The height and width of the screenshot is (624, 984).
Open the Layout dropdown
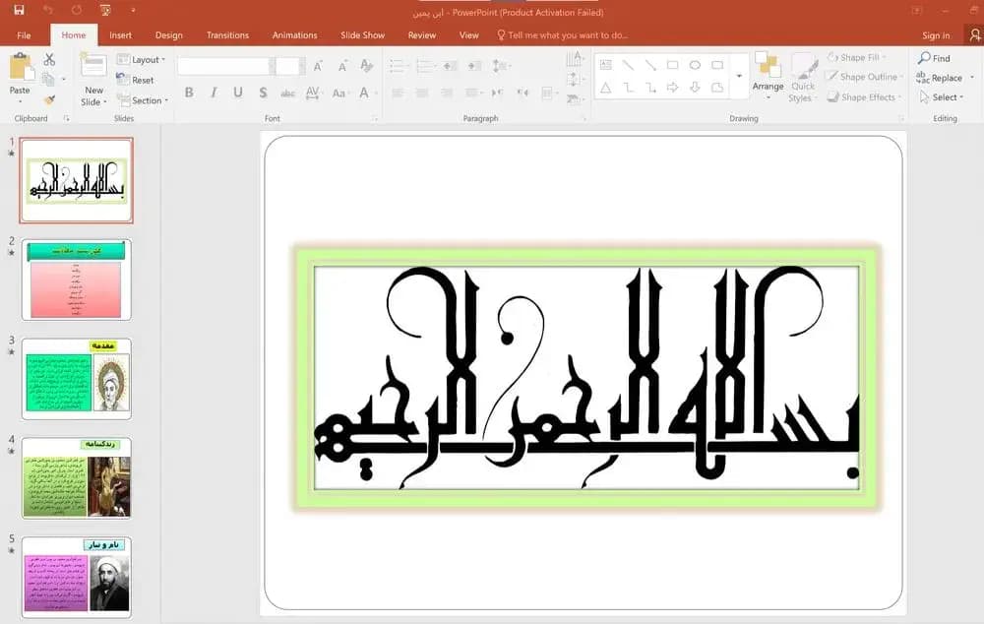142,60
